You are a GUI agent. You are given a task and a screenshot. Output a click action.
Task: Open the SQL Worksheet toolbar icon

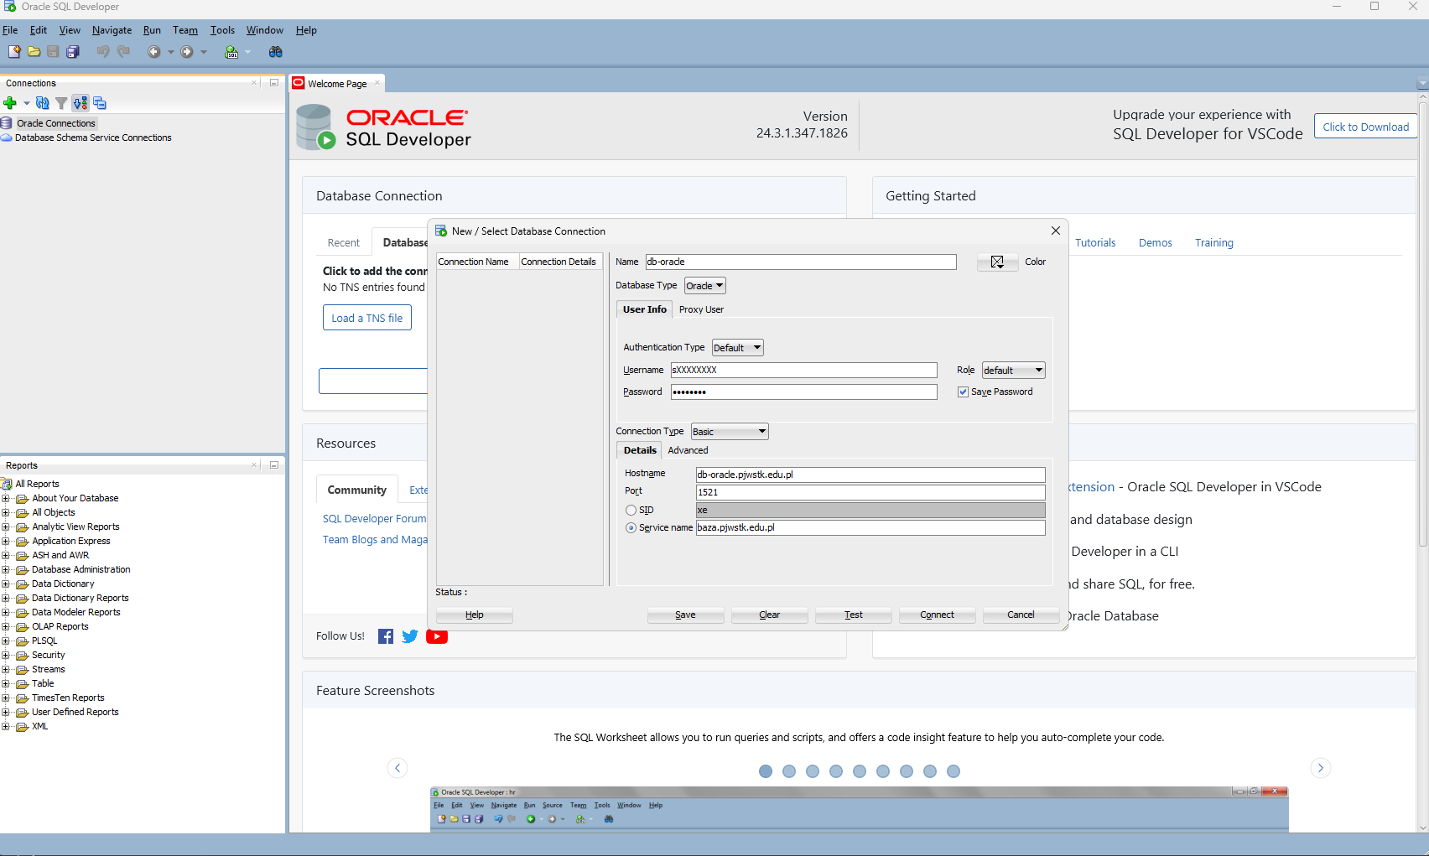231,52
